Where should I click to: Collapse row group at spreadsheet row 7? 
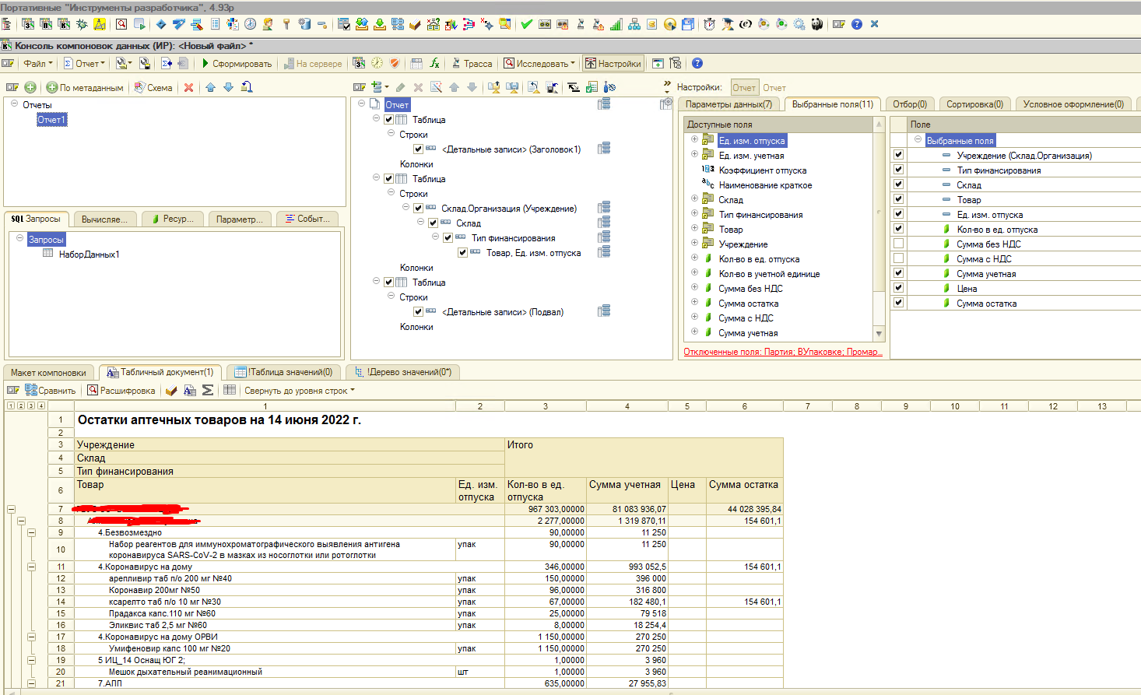point(11,509)
